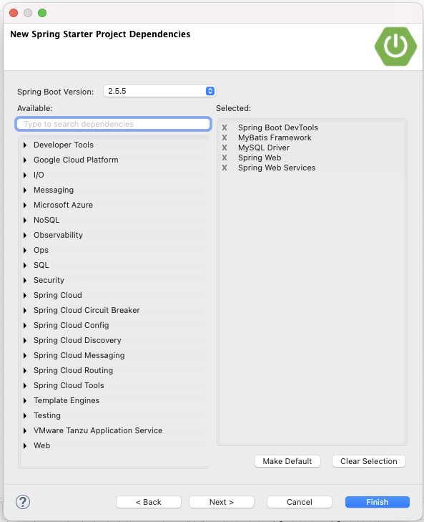Expand the Microsoft Azure category
Image resolution: width=424 pixels, height=522 pixels.
click(25, 205)
